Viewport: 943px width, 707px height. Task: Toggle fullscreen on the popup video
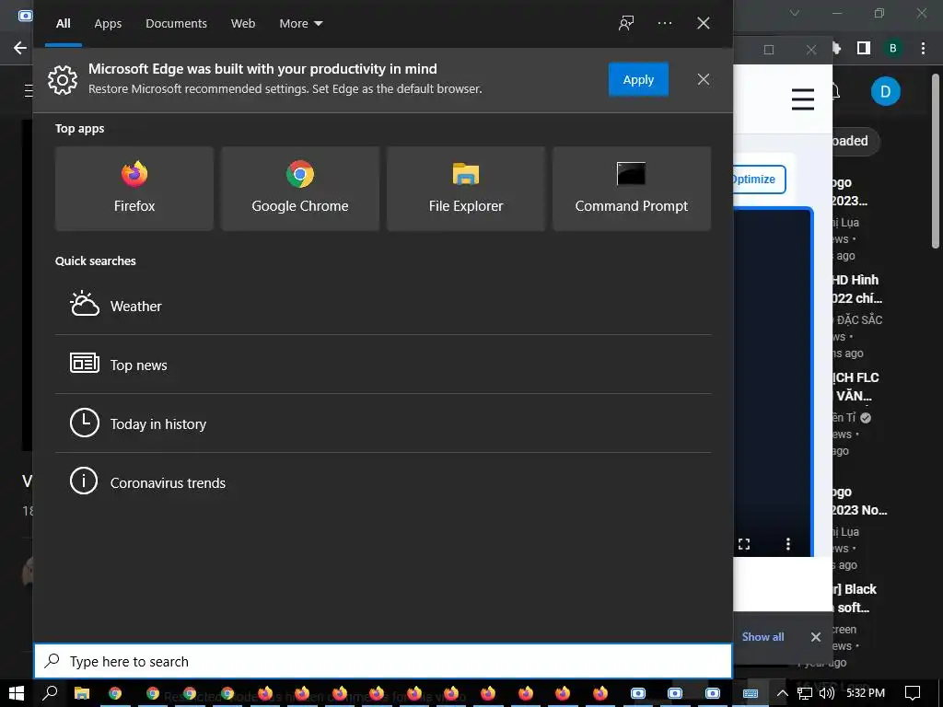(x=744, y=544)
